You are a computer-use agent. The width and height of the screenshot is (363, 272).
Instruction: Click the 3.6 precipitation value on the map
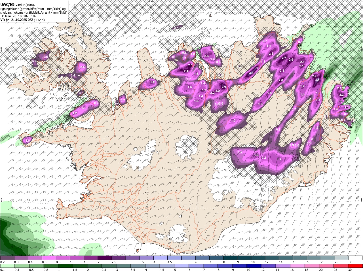[317, 80]
